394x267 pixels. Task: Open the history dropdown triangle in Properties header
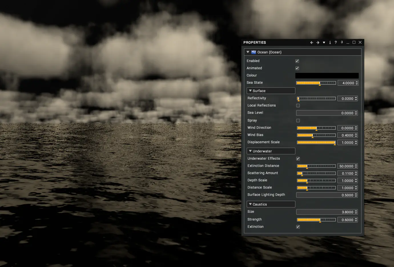click(x=324, y=43)
